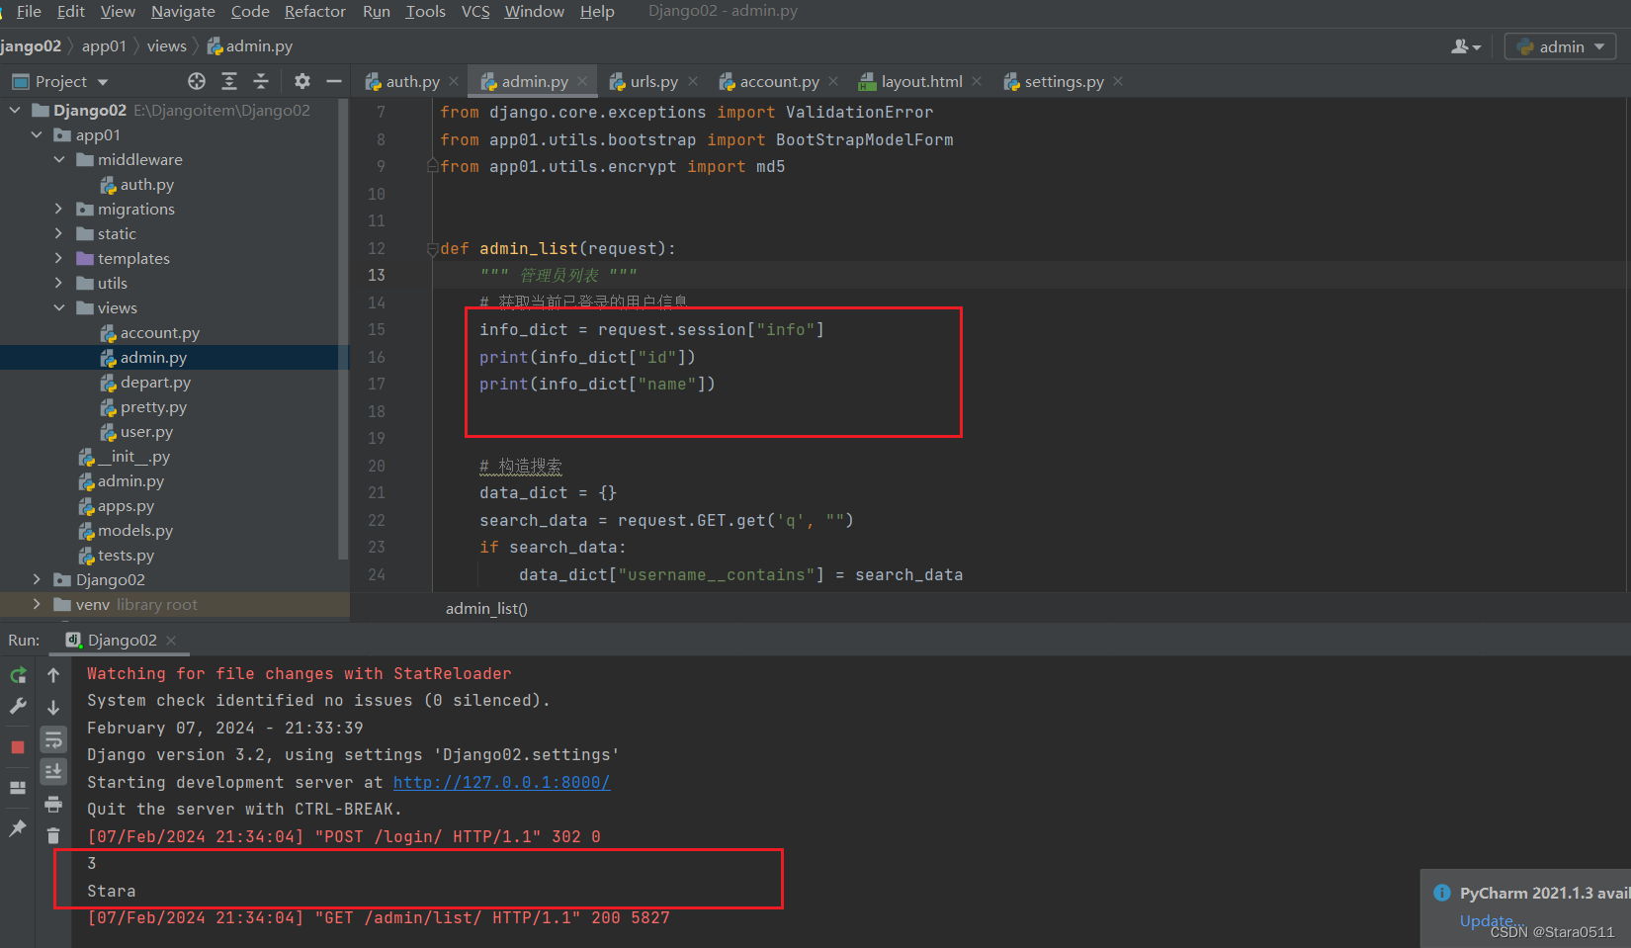This screenshot has width=1631, height=948.
Task: Expand the venv library root folder
Action: pos(37,604)
